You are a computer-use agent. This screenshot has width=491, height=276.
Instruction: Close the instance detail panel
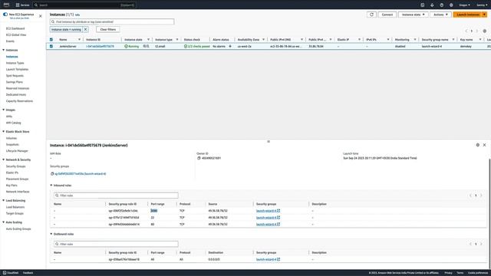click(x=484, y=145)
